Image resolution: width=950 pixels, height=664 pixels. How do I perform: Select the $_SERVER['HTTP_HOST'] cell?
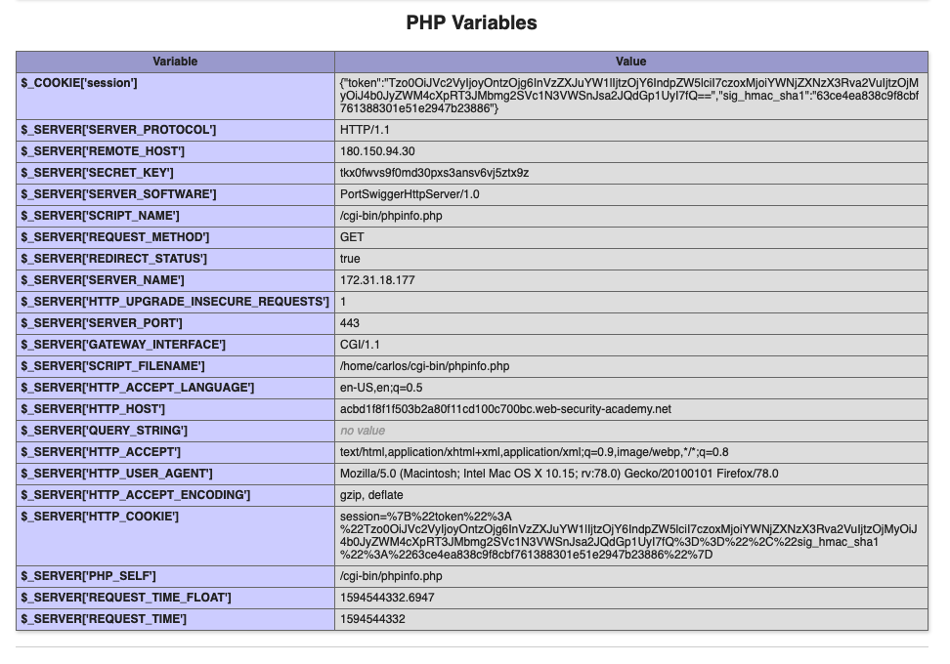click(x=175, y=409)
